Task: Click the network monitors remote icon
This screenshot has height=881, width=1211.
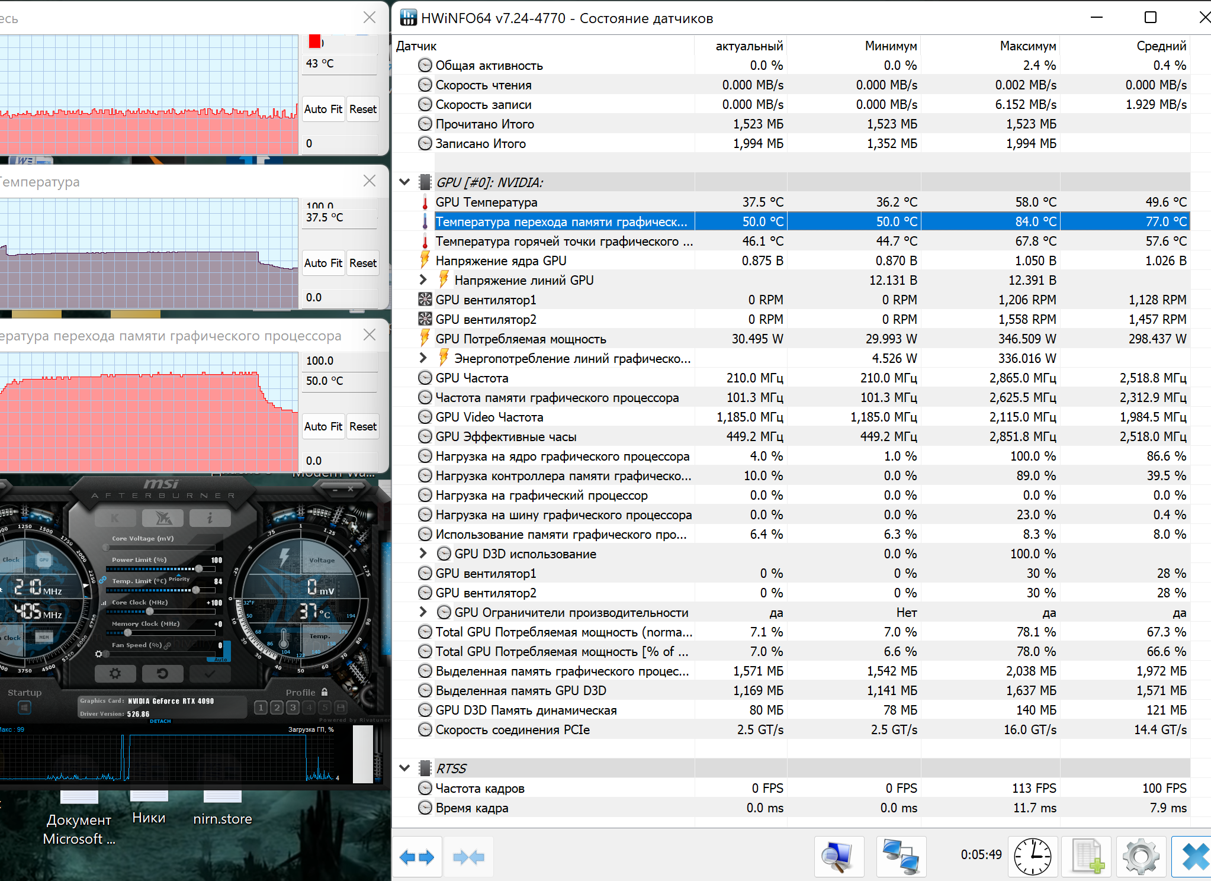Action: pos(900,857)
